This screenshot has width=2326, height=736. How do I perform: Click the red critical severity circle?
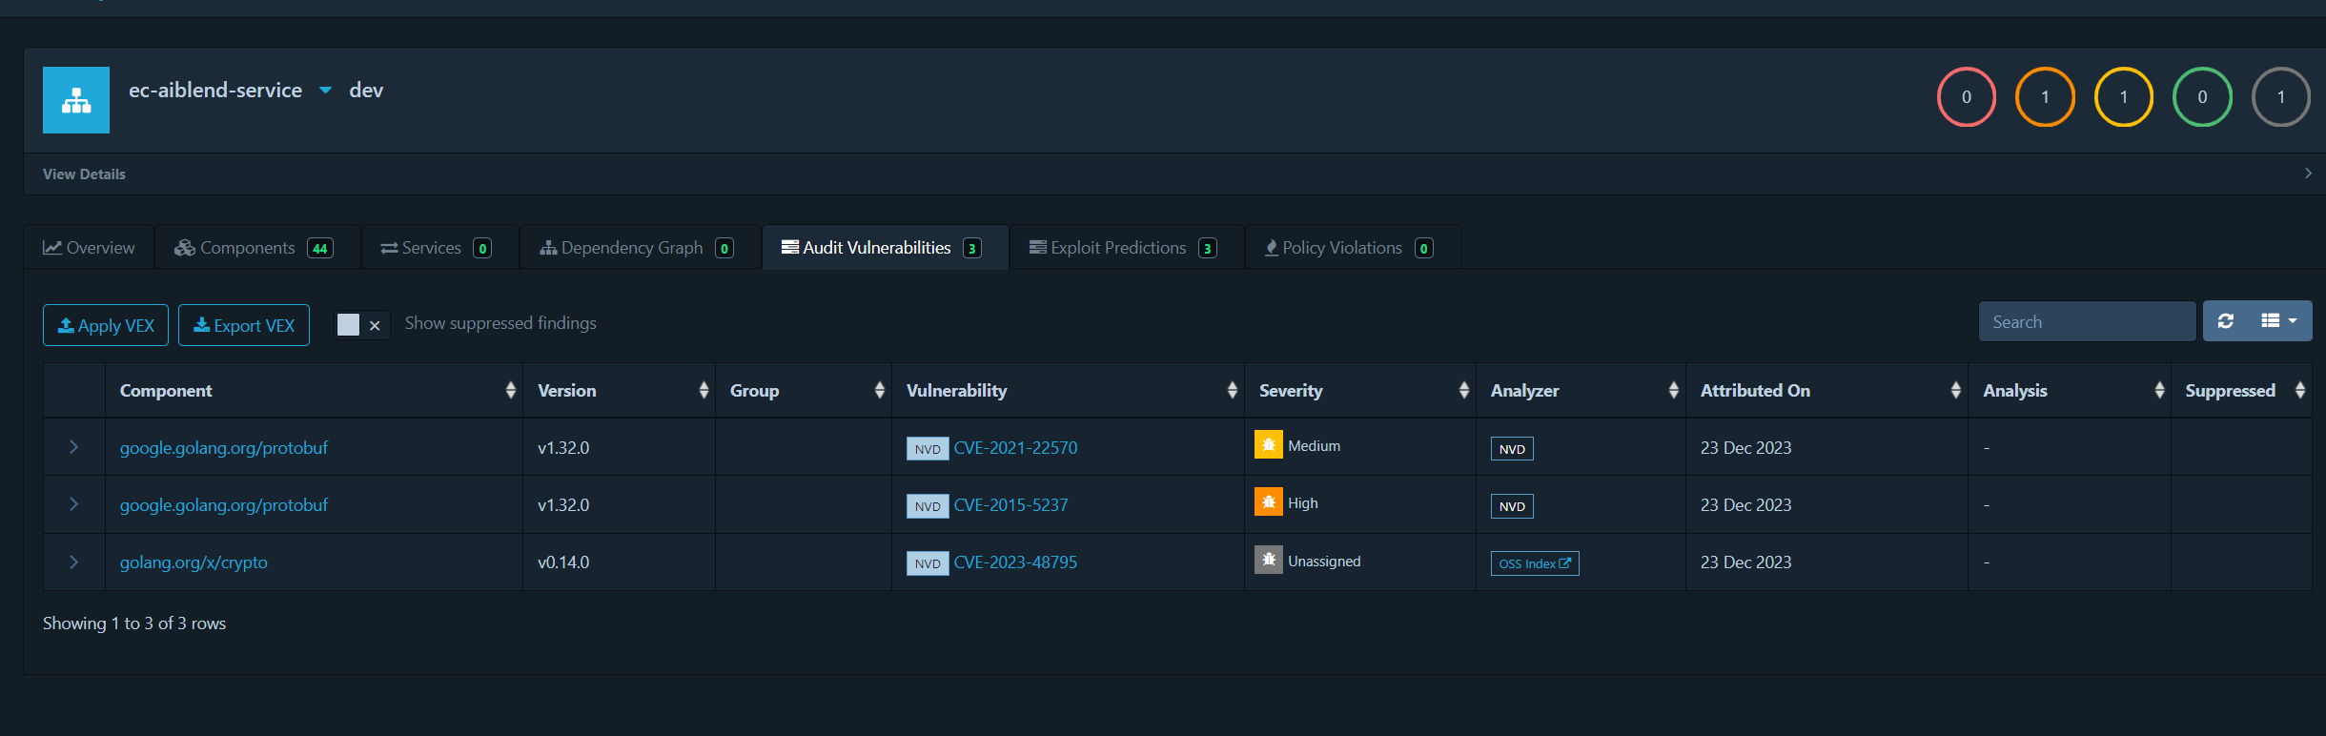(x=1966, y=96)
